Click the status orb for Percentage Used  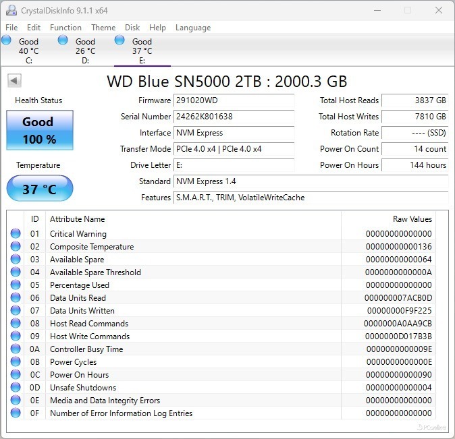16,285
